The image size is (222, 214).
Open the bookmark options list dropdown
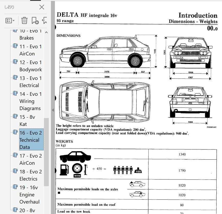[10, 21]
